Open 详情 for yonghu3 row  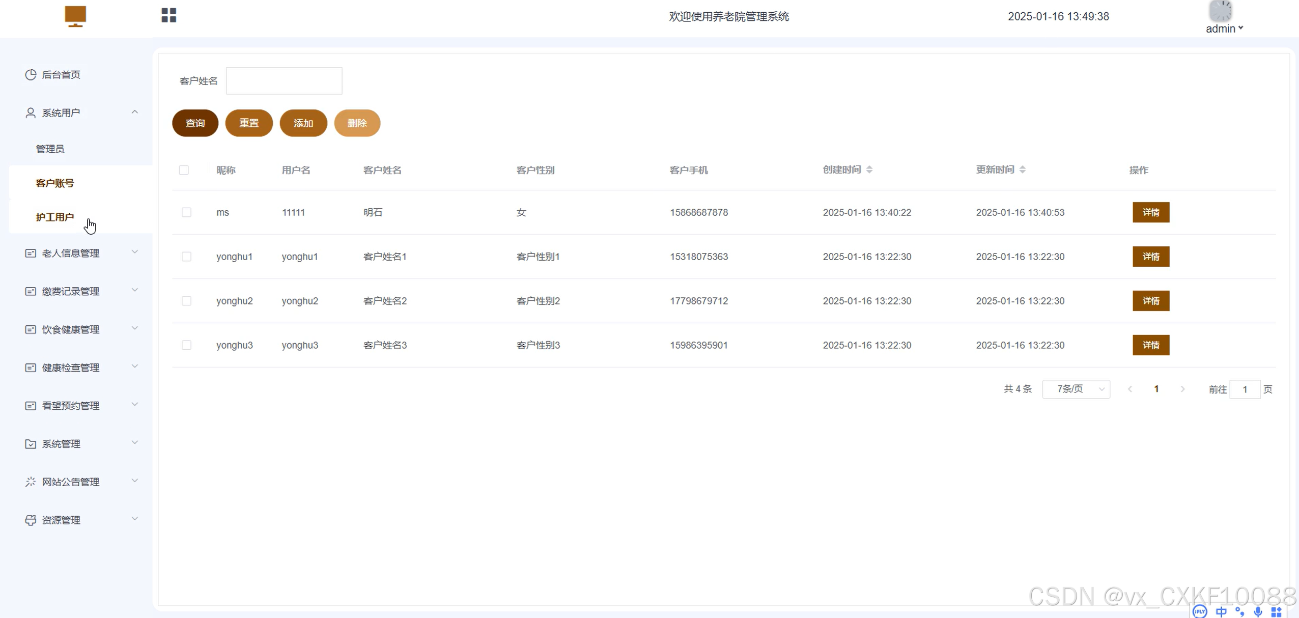1150,345
